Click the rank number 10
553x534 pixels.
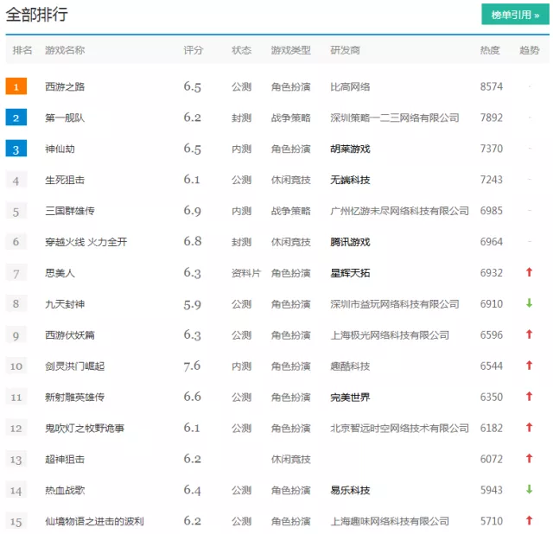point(16,366)
